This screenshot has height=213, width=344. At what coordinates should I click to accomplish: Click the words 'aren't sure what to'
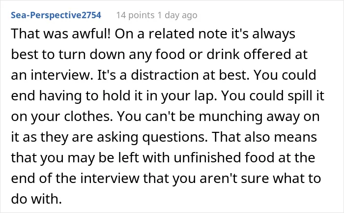[x=260, y=178]
